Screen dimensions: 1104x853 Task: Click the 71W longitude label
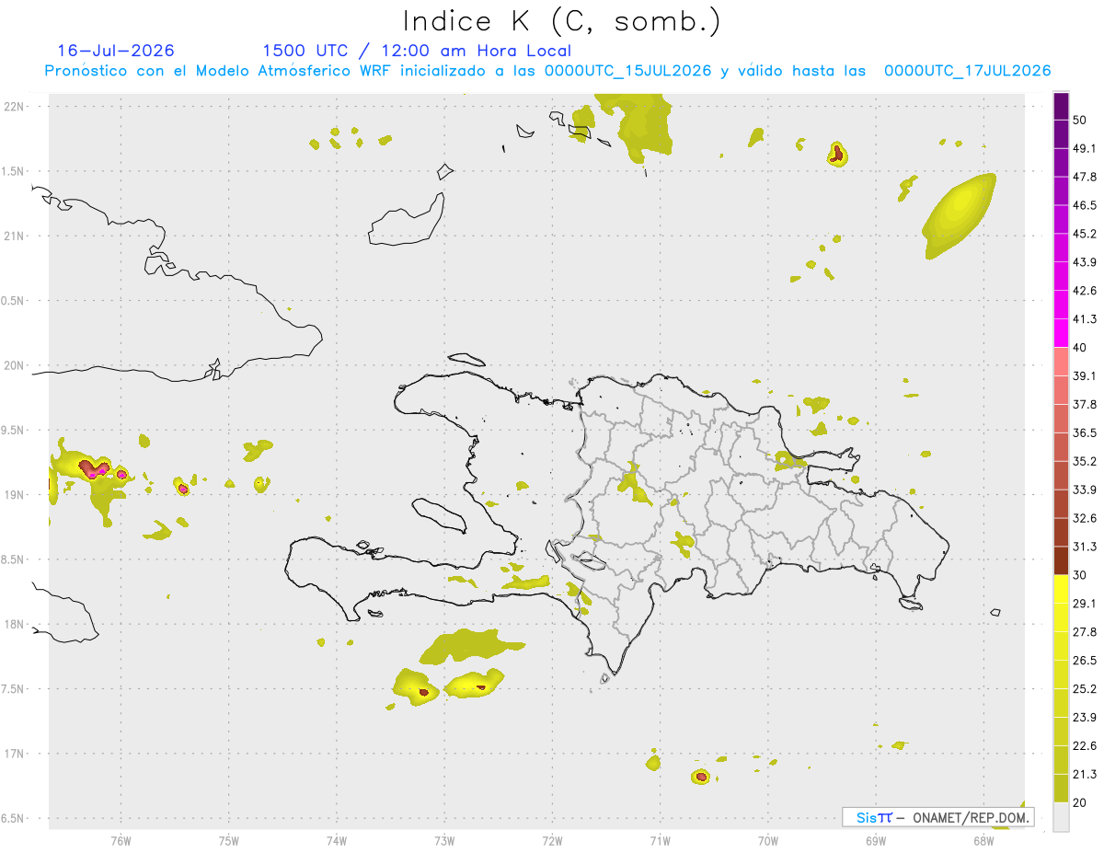(x=660, y=840)
